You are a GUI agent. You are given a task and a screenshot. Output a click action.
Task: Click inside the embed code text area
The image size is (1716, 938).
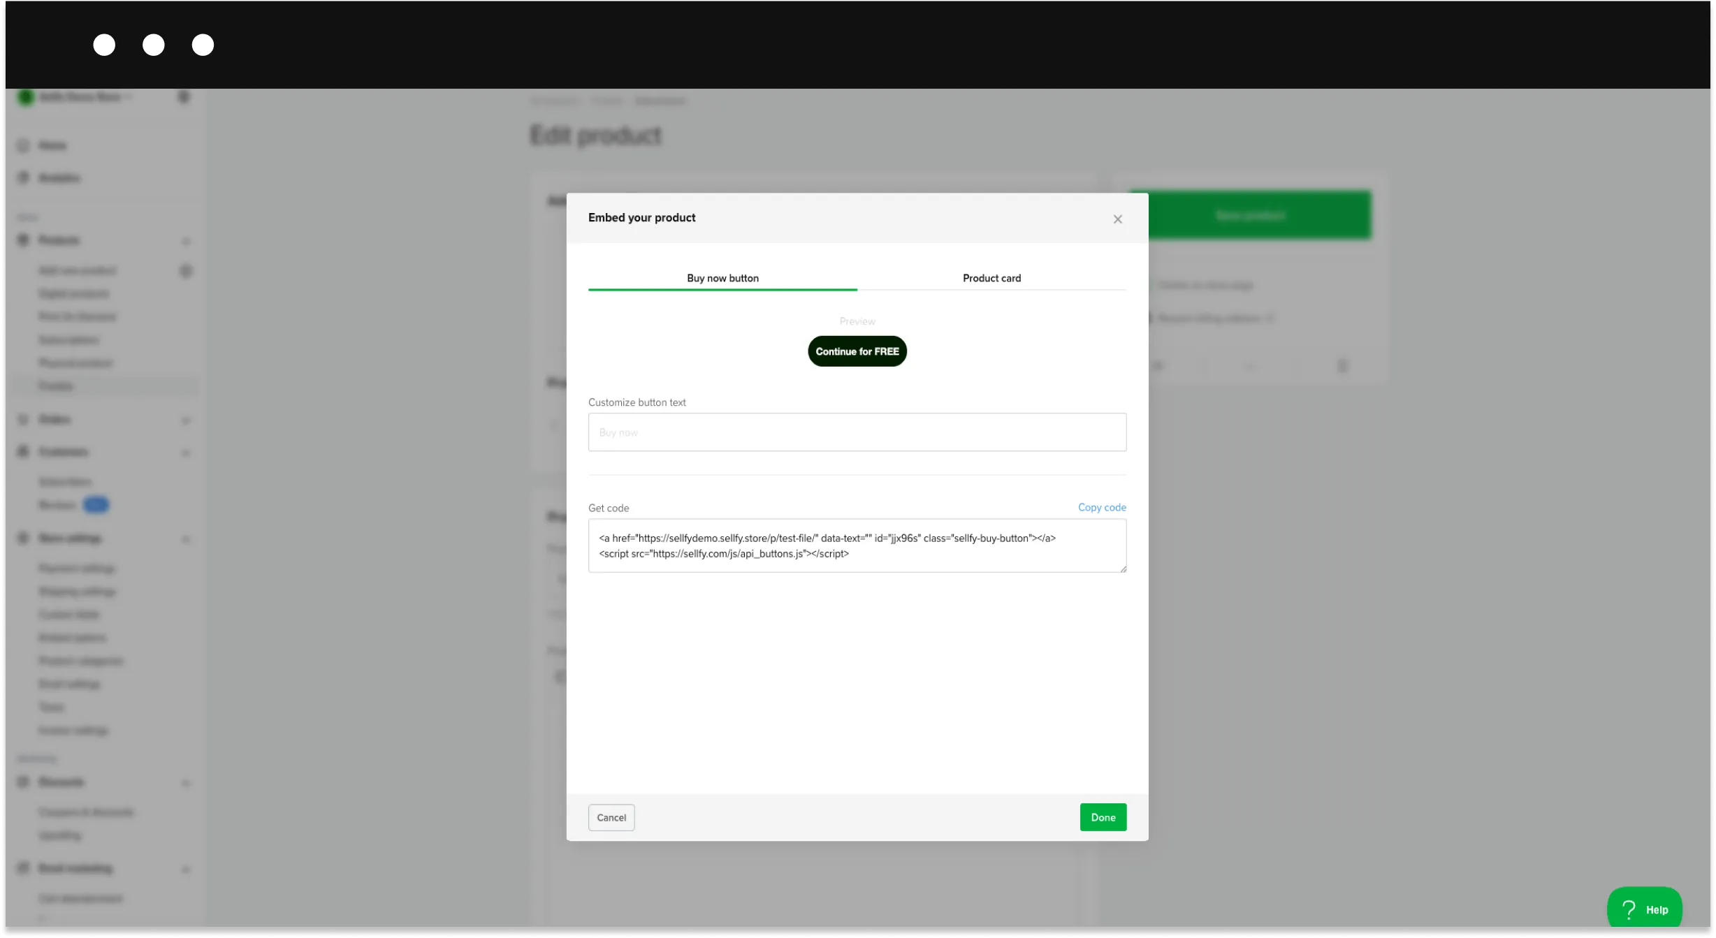tap(857, 545)
